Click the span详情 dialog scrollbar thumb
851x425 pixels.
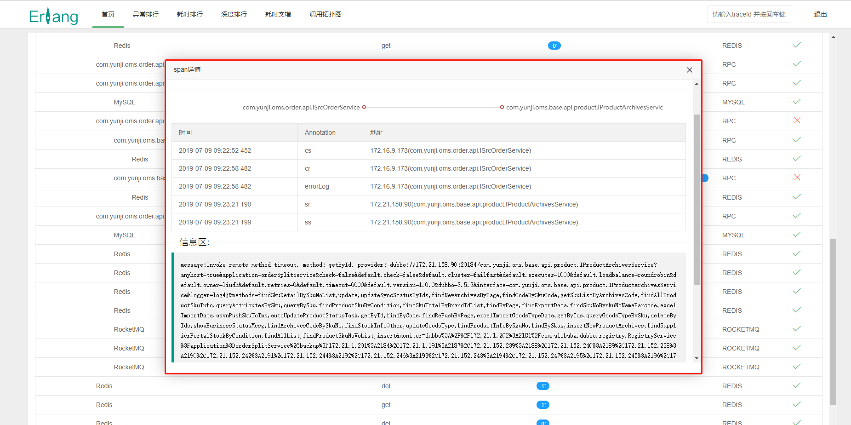pyautogui.click(x=697, y=200)
